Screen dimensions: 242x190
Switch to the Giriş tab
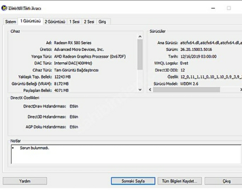pyautogui.click(x=102, y=22)
